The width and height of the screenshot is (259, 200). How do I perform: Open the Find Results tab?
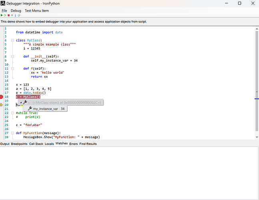pos(88,144)
